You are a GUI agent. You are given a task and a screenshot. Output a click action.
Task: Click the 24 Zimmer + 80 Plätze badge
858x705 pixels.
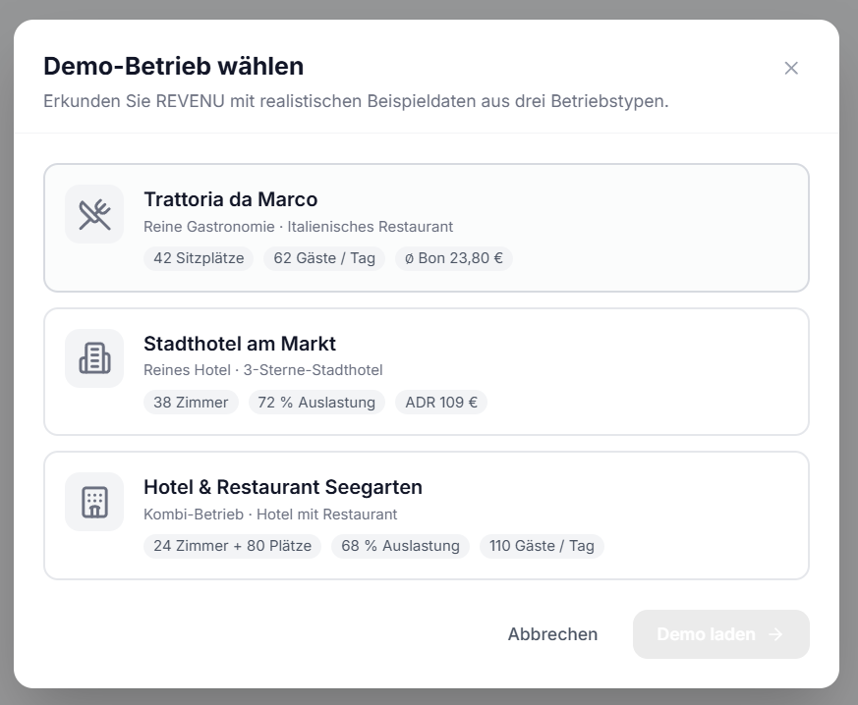coord(232,546)
